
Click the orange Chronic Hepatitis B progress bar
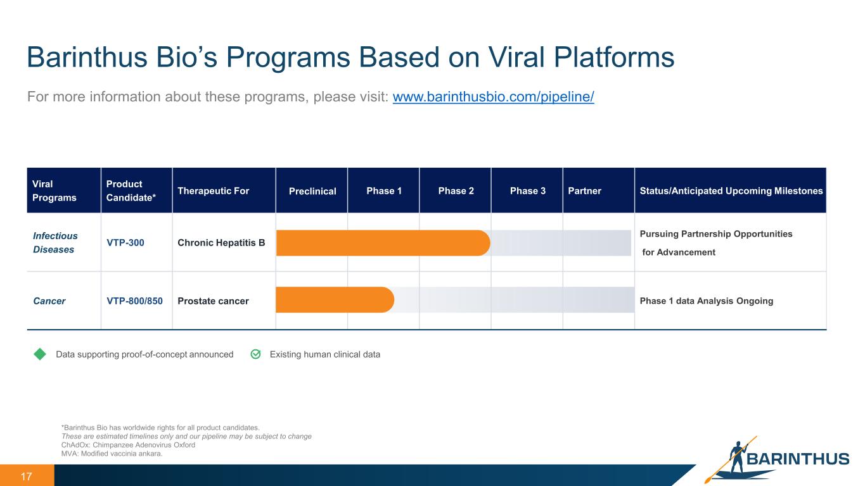383,243
